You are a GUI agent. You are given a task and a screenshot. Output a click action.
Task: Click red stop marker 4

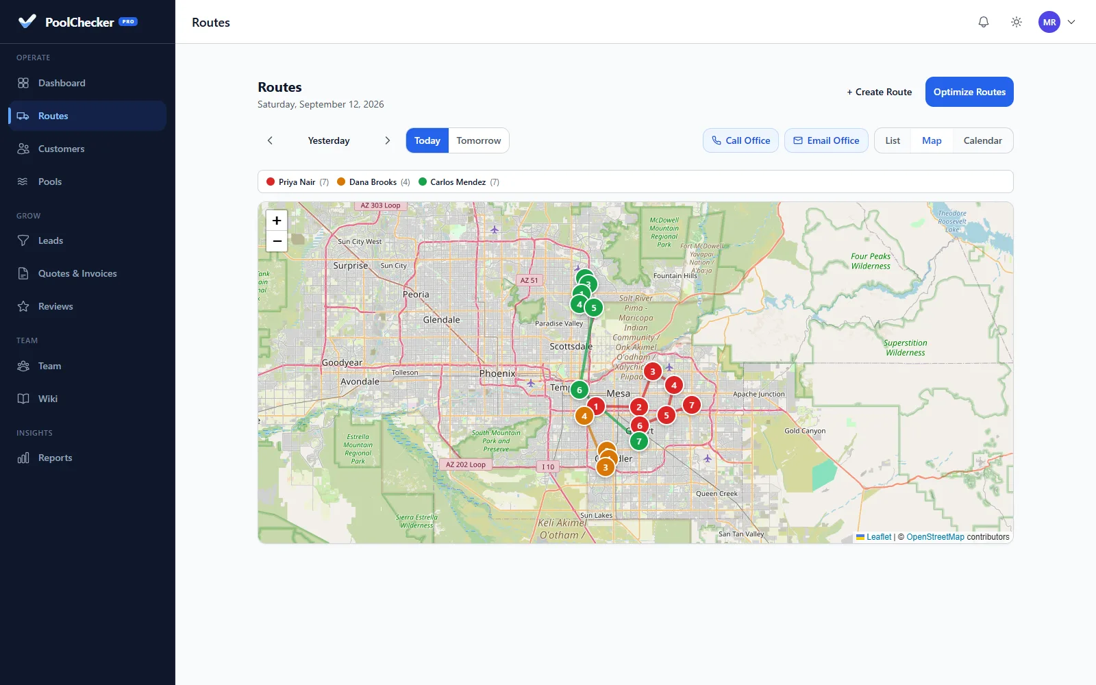674,385
